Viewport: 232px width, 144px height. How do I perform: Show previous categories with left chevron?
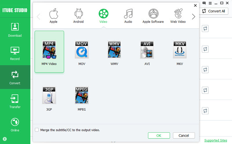39,16
